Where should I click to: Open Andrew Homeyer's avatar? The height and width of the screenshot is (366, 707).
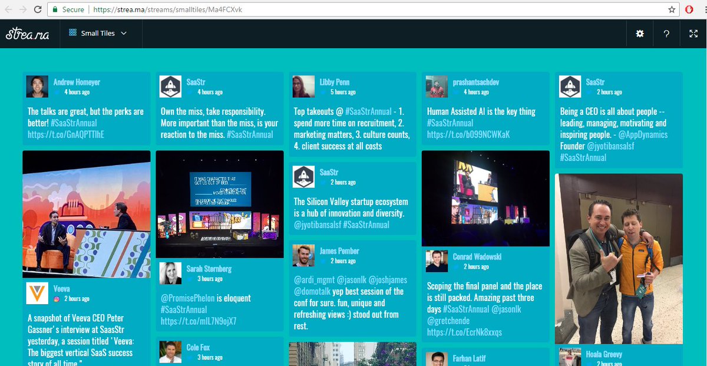37,87
